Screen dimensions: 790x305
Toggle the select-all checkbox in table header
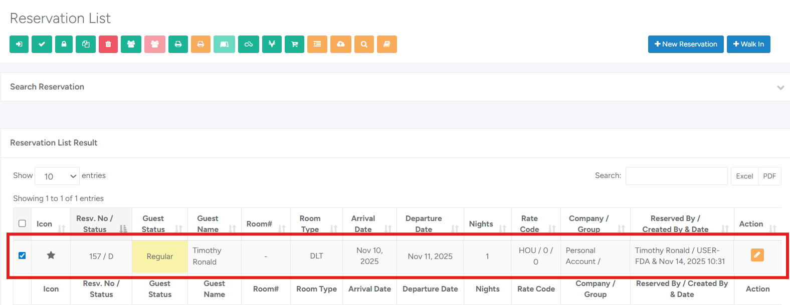22,223
